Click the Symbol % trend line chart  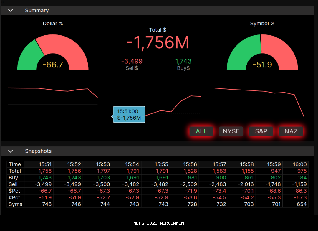click(259, 91)
